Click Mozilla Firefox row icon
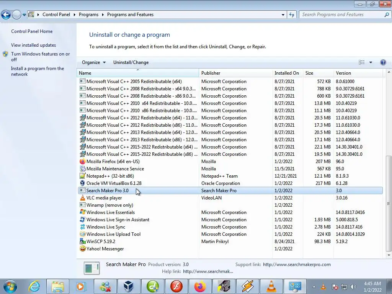The height and width of the screenshot is (294, 392). coord(82,162)
